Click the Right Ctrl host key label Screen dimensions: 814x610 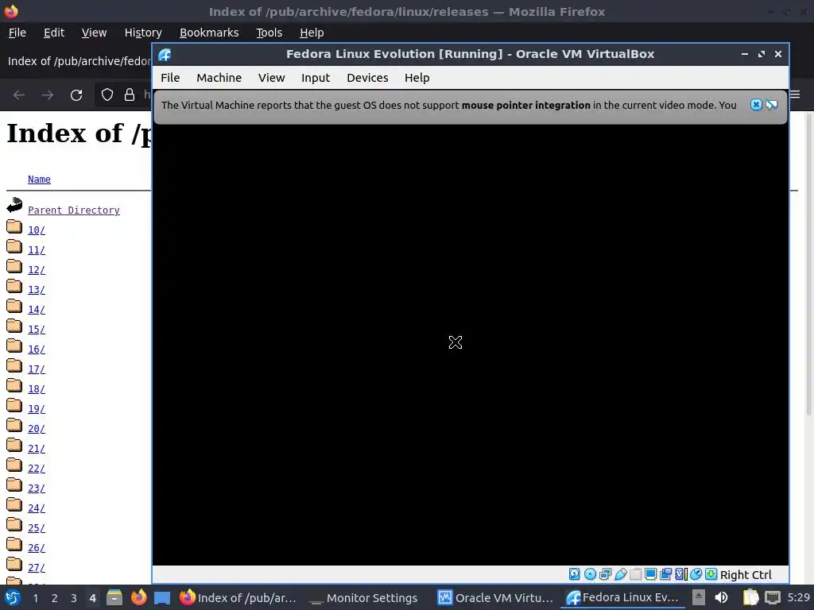coord(746,575)
